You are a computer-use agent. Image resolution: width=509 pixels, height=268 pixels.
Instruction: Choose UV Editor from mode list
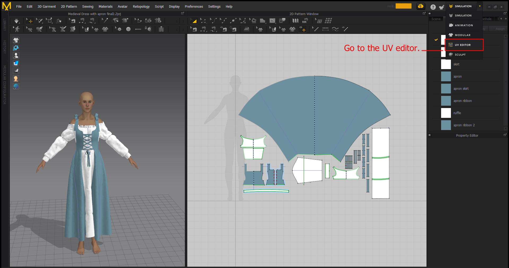463,45
